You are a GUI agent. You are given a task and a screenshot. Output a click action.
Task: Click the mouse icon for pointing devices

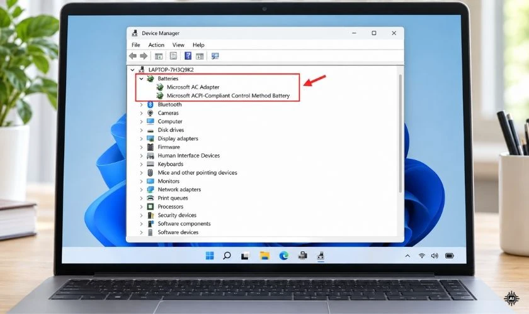click(151, 173)
